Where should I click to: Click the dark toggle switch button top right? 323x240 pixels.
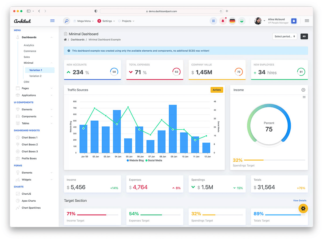tap(304, 36)
